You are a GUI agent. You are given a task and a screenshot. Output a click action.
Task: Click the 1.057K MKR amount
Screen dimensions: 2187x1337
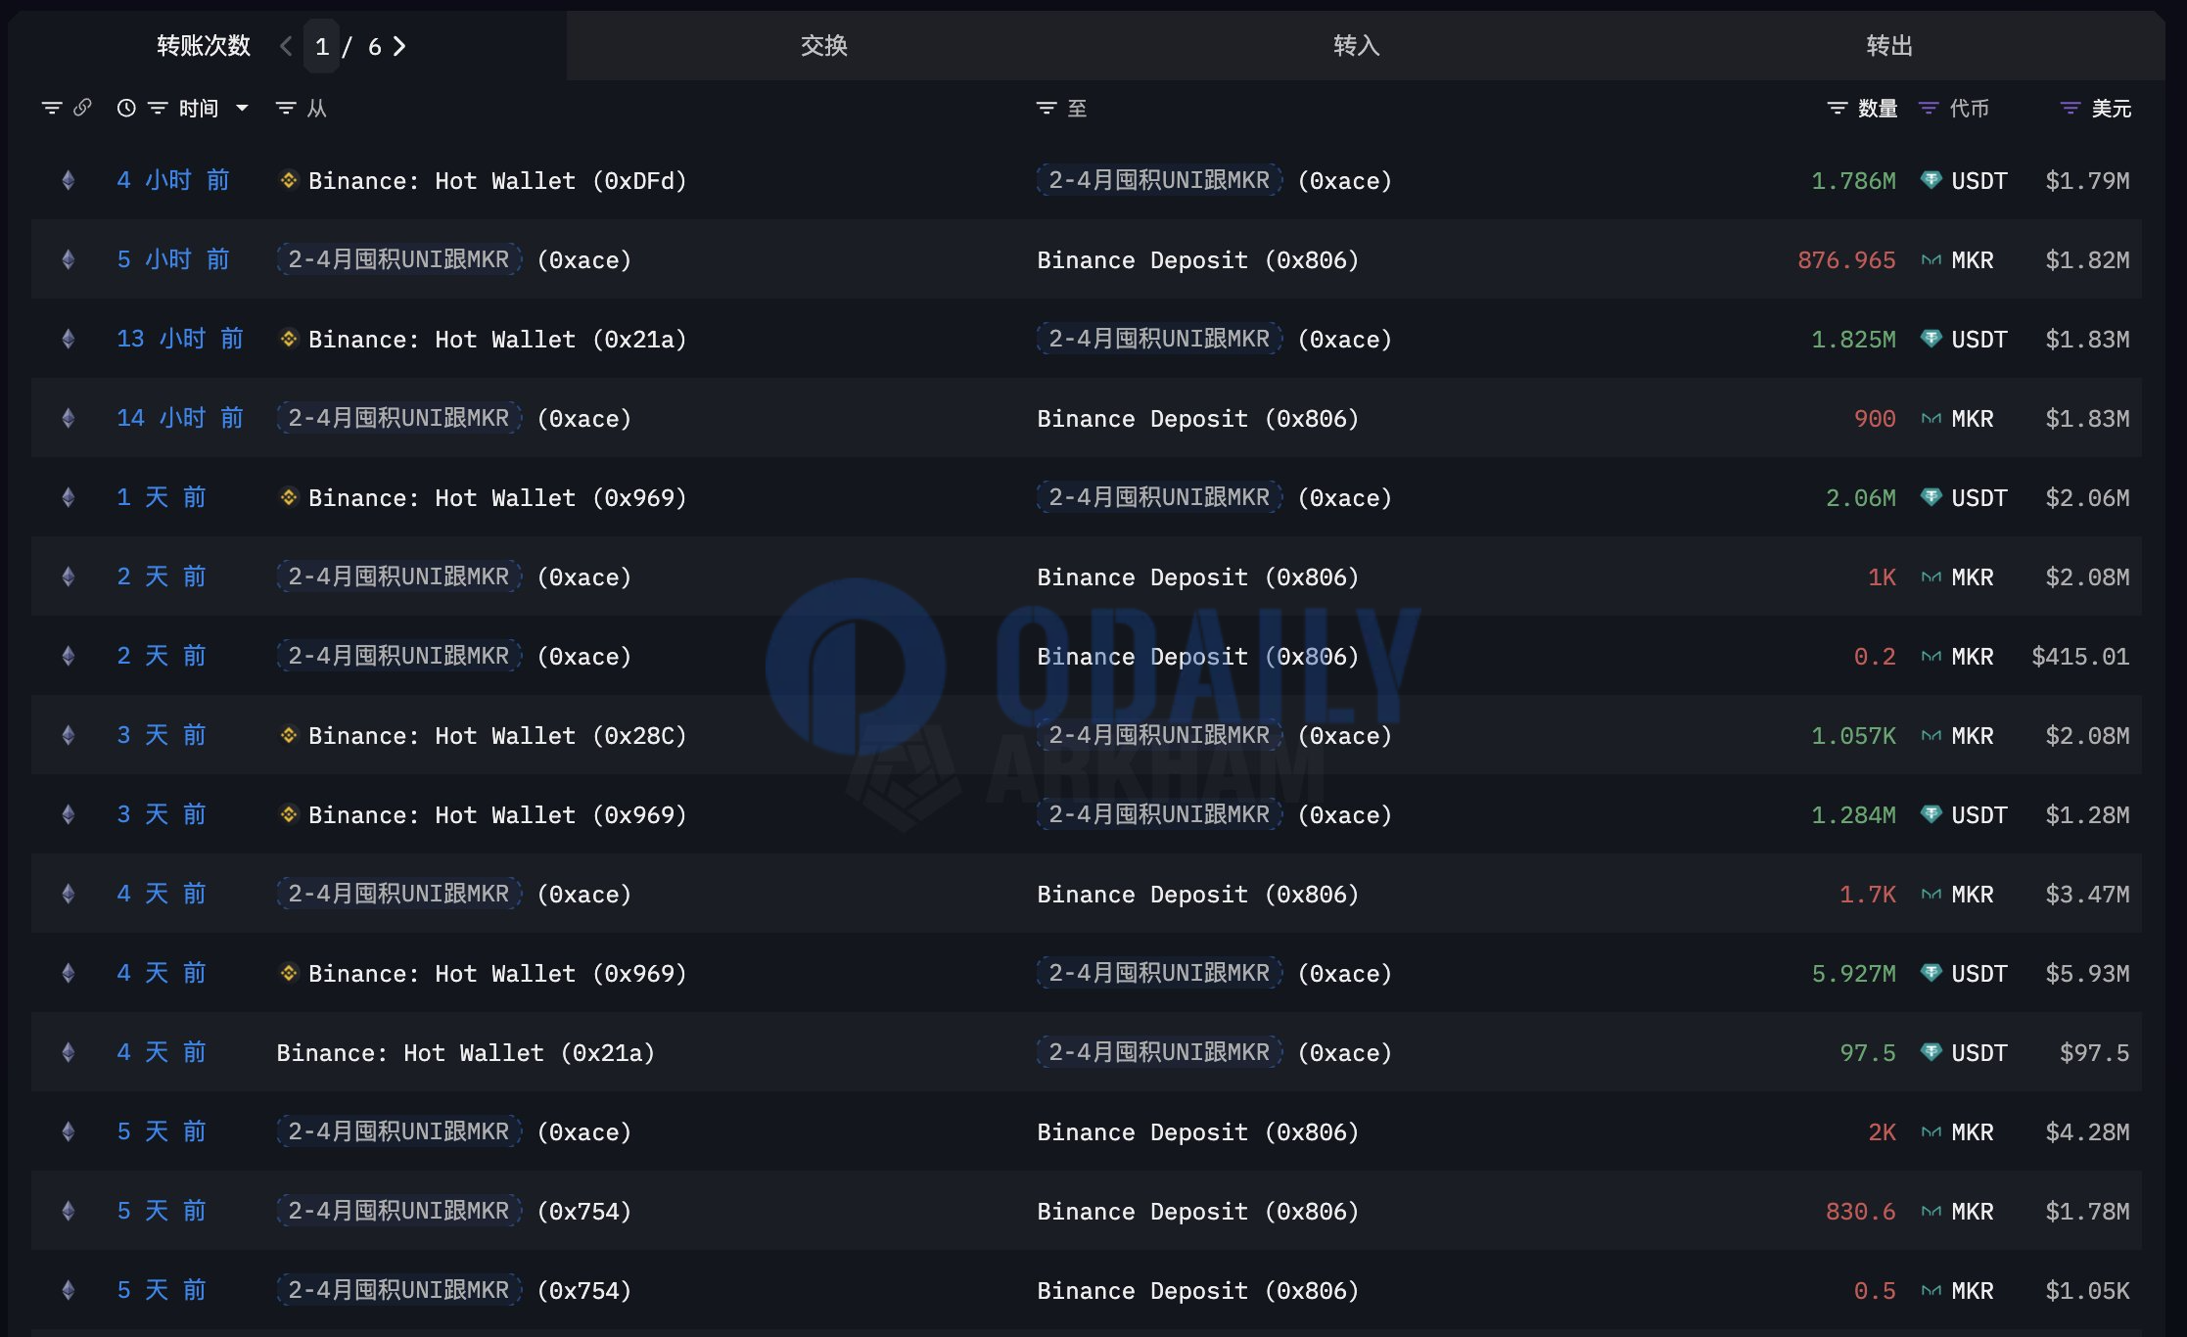click(1853, 736)
